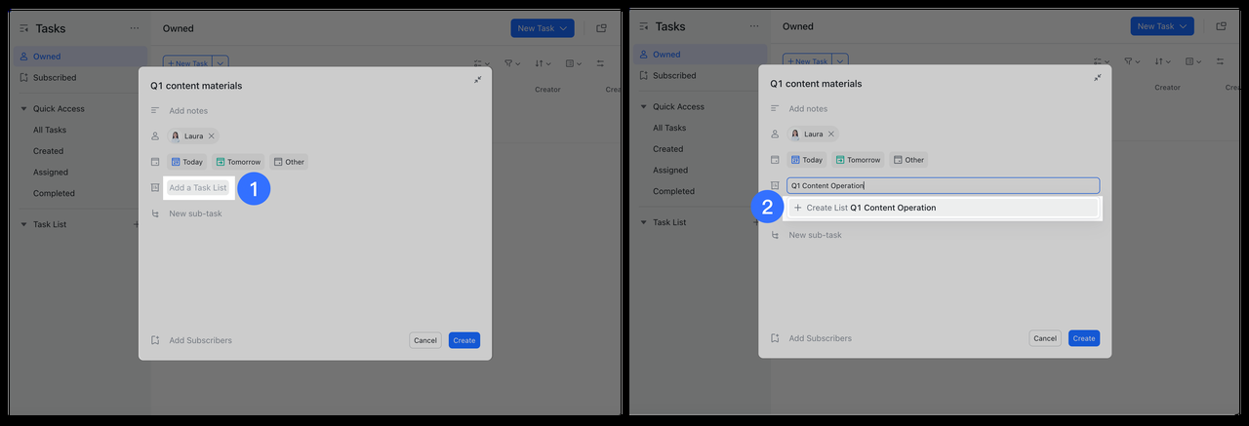Click Add Subscribers in left dialog
The height and width of the screenshot is (426, 1249).
pos(200,340)
